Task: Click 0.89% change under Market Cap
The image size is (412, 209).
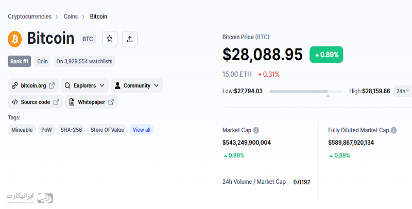Action: (x=234, y=155)
